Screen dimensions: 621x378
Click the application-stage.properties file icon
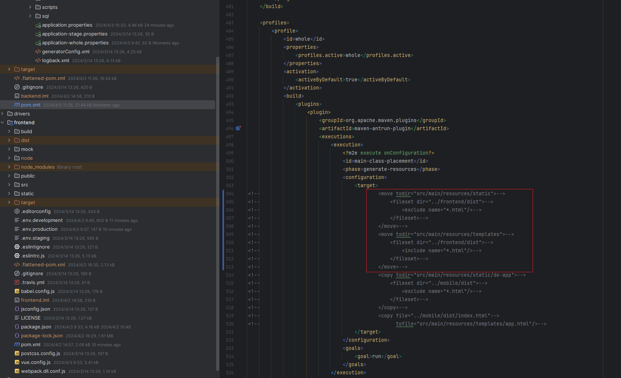38,34
